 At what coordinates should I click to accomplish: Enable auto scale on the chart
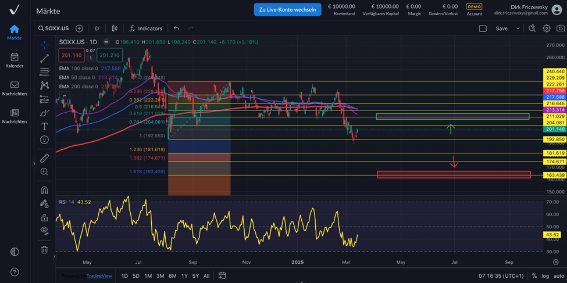[x=558, y=276]
